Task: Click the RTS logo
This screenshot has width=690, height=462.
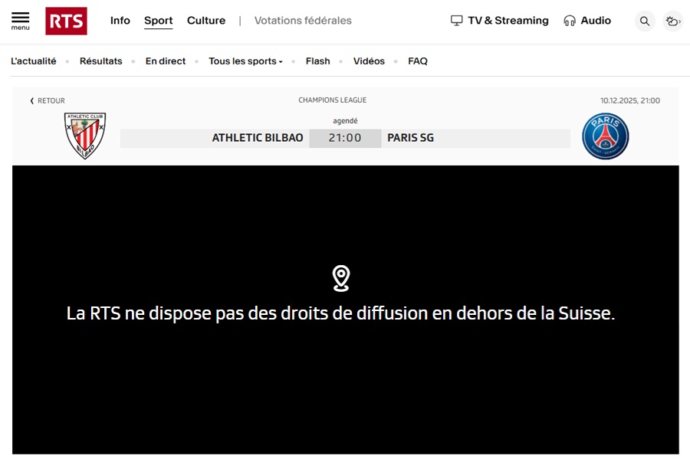Action: tap(66, 21)
